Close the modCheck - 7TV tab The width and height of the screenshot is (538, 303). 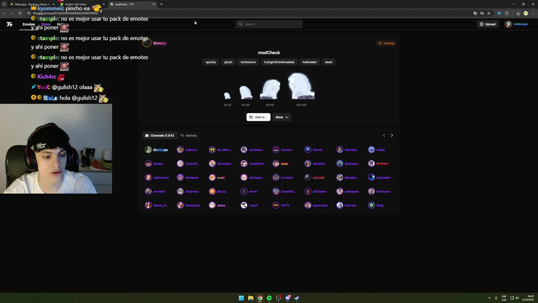tap(154, 4)
